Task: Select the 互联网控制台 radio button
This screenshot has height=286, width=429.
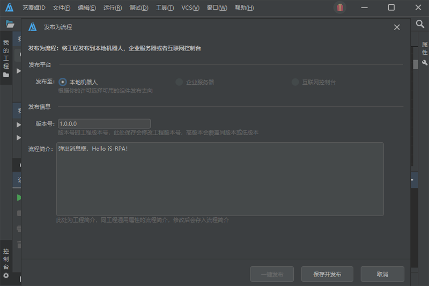Action: coord(295,82)
